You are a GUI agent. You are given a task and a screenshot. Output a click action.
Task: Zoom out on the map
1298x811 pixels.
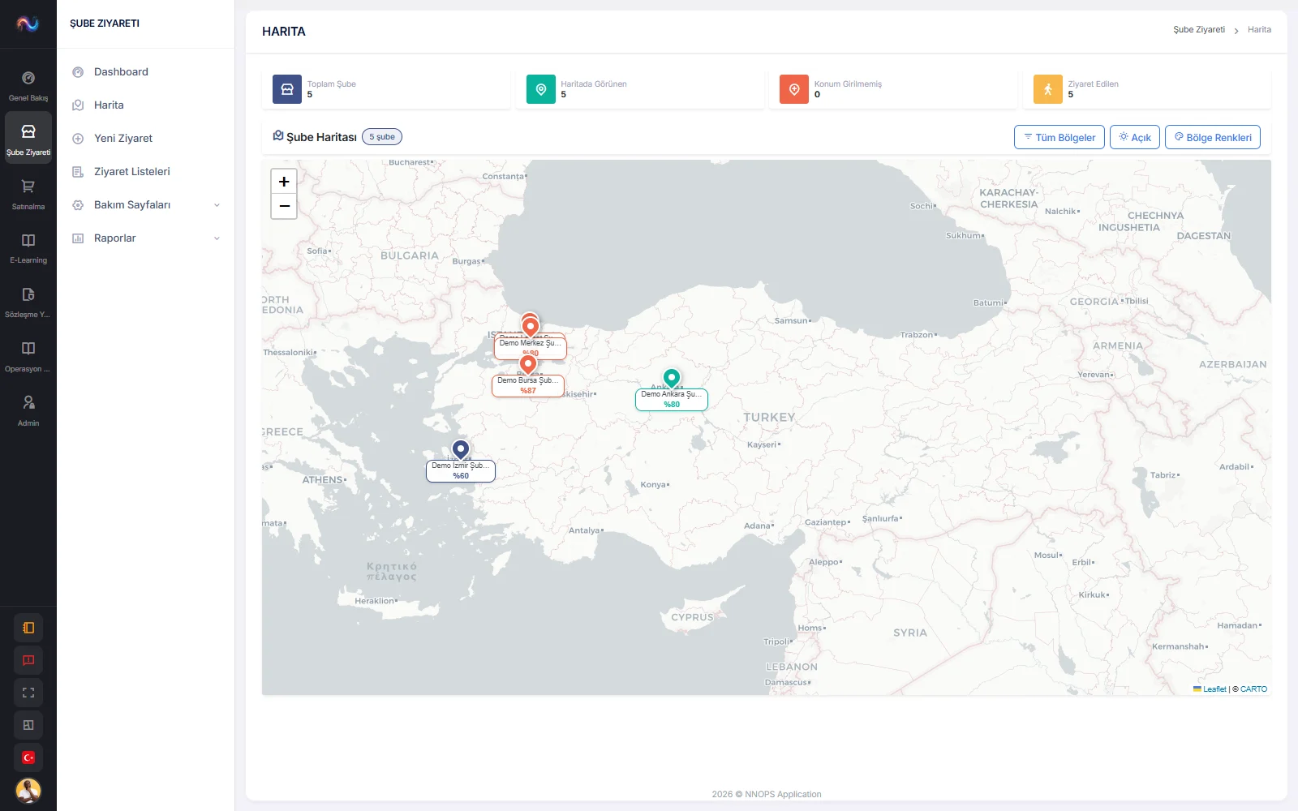point(284,206)
